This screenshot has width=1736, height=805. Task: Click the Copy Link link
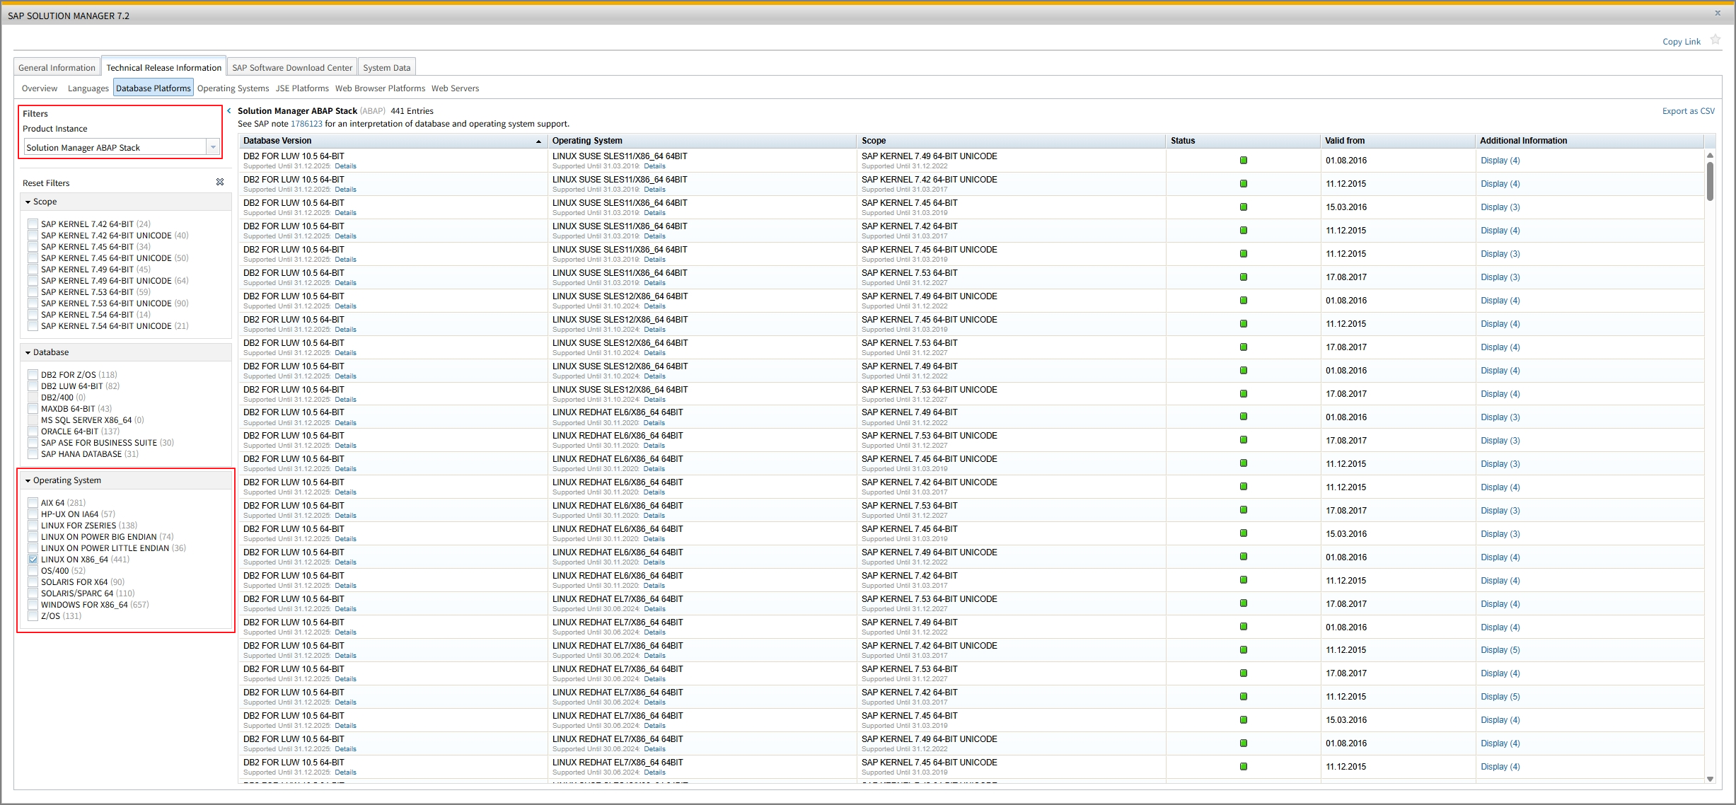1681,42
